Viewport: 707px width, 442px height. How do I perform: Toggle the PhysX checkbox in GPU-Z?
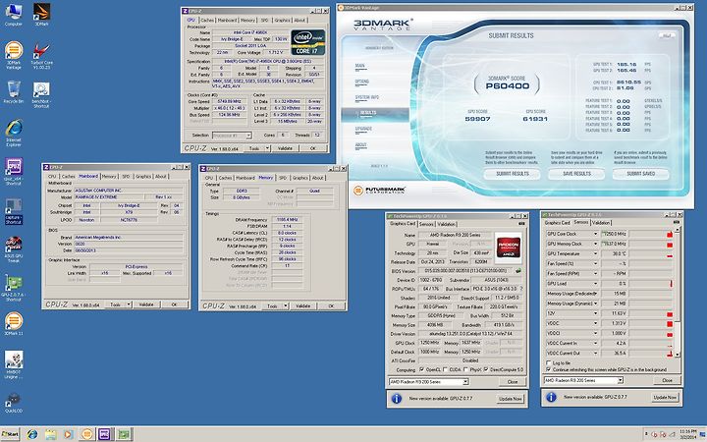click(466, 369)
